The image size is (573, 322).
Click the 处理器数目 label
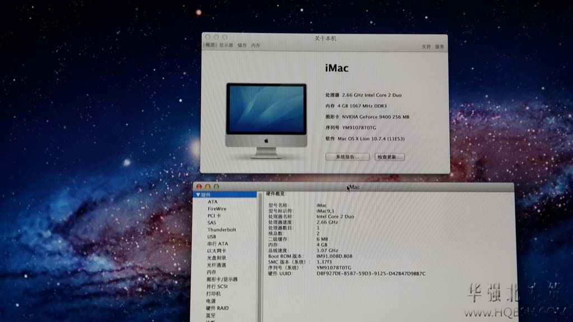[281, 228]
